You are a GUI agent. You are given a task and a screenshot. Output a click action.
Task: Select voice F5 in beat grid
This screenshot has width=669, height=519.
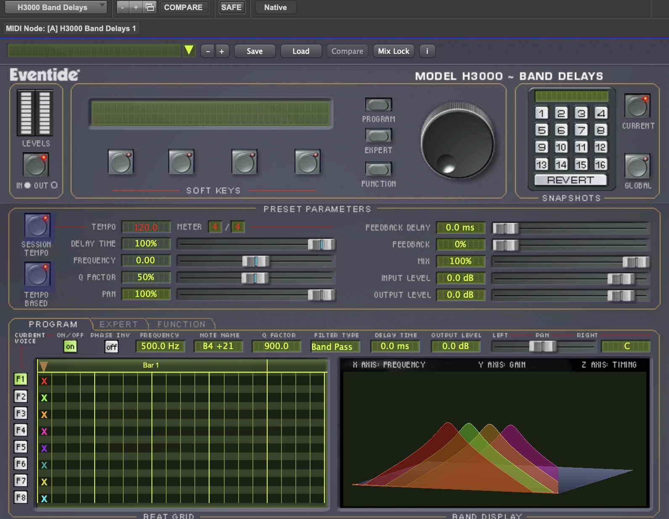(x=21, y=447)
